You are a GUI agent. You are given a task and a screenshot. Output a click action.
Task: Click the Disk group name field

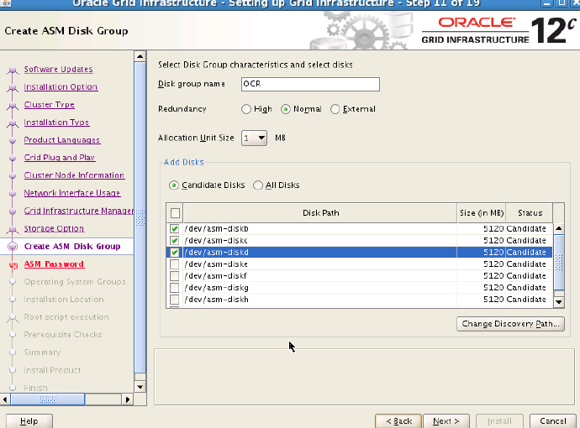[x=310, y=84]
